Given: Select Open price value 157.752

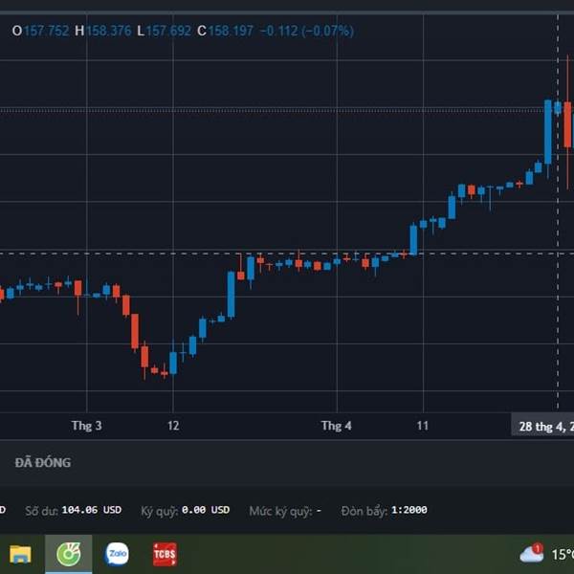Looking at the screenshot, I should pyautogui.click(x=47, y=31).
